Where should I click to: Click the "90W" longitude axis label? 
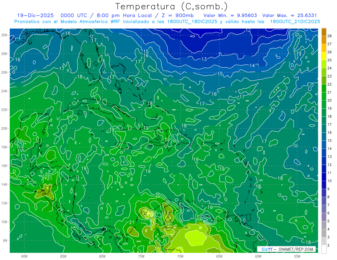point(24,256)
